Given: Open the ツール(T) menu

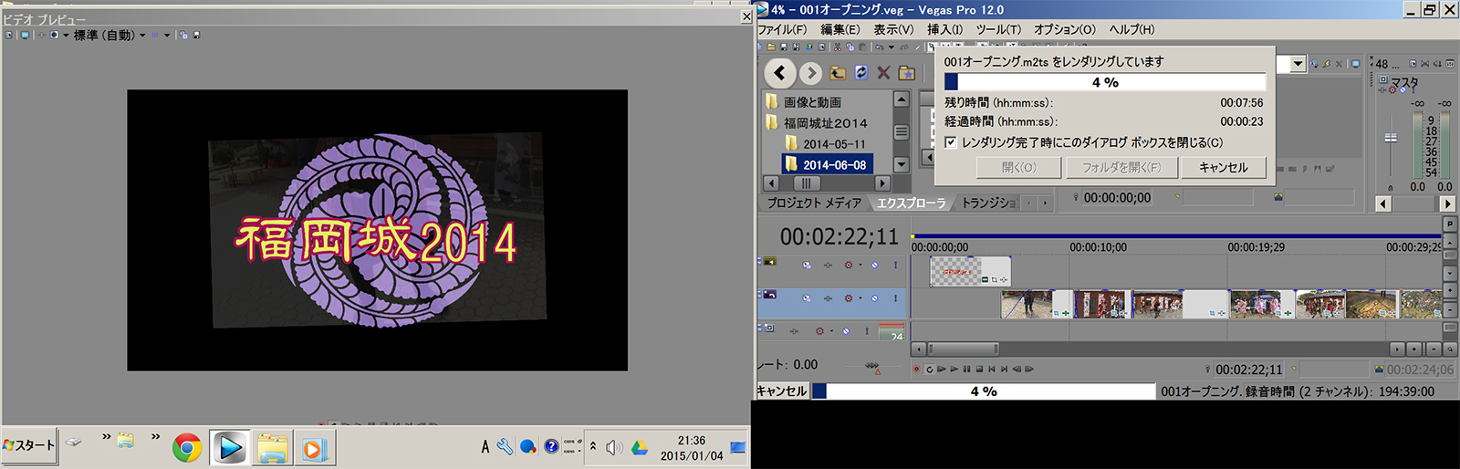Looking at the screenshot, I should coord(998,29).
